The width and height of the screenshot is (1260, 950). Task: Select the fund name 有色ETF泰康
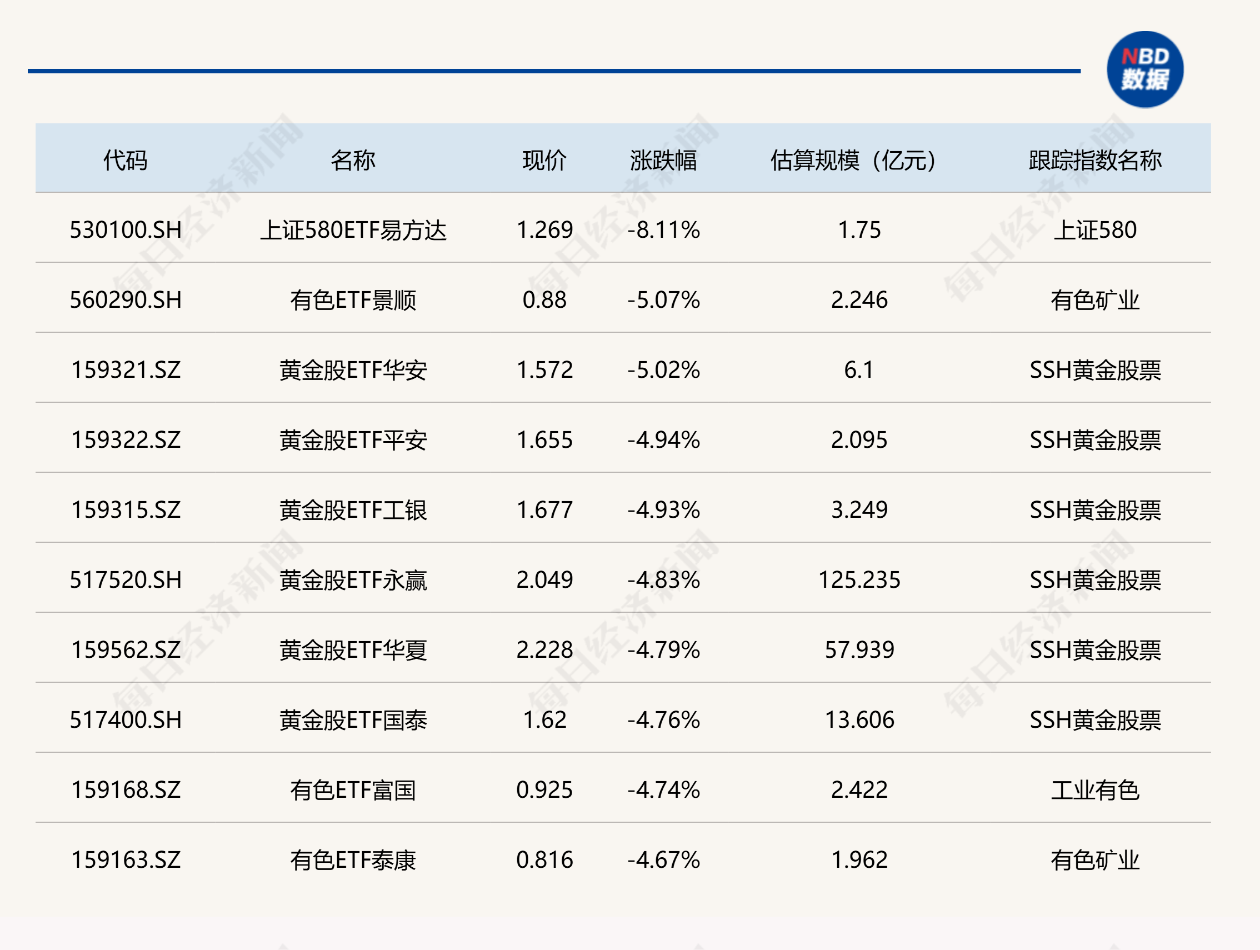353,861
